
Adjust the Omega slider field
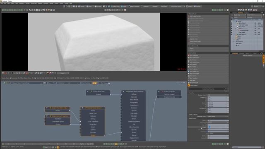[218, 127]
